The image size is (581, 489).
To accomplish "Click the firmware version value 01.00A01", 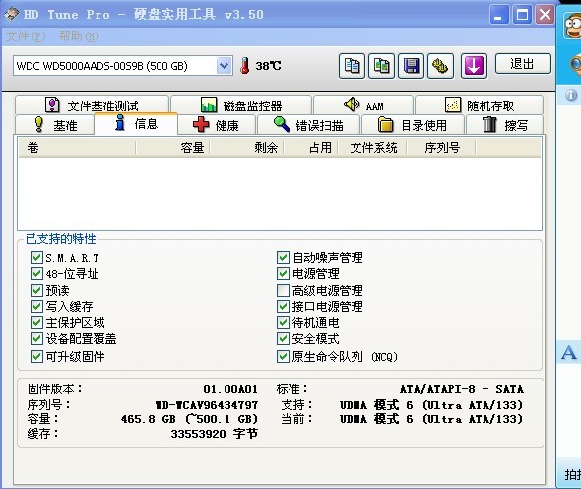I will coord(230,389).
